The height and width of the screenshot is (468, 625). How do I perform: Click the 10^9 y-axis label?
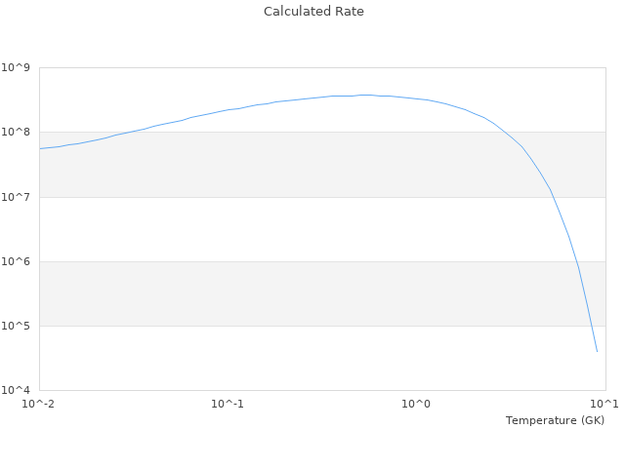click(18, 67)
